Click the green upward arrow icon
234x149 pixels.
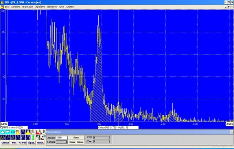33,137
